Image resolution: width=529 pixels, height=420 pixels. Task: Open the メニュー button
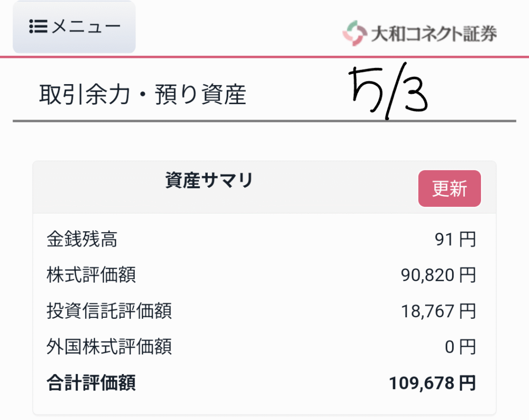point(74,27)
